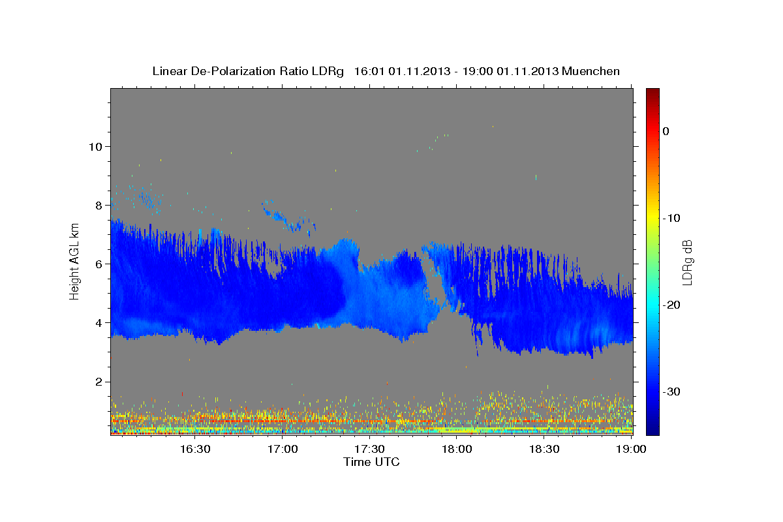Click the noisy orange near-surface layer at 16:30
783x522 pixels.
click(x=194, y=421)
